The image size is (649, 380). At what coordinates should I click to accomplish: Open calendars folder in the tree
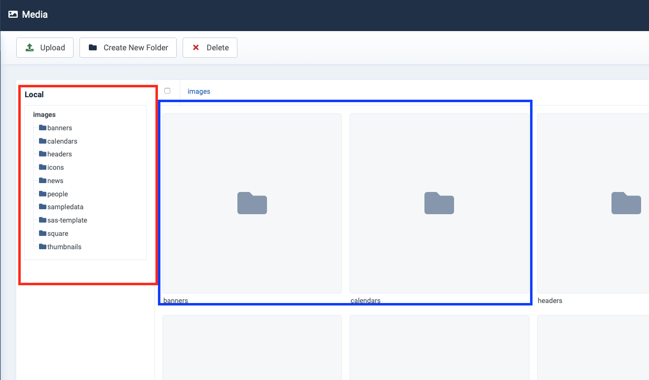click(x=62, y=141)
